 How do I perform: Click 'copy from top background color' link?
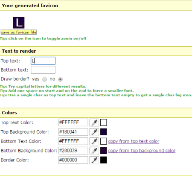click(142, 151)
